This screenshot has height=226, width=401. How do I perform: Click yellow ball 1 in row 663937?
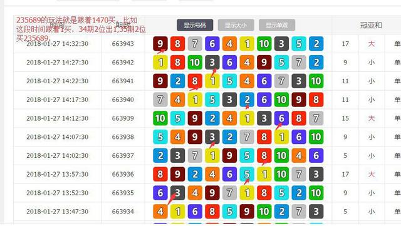[212, 156]
